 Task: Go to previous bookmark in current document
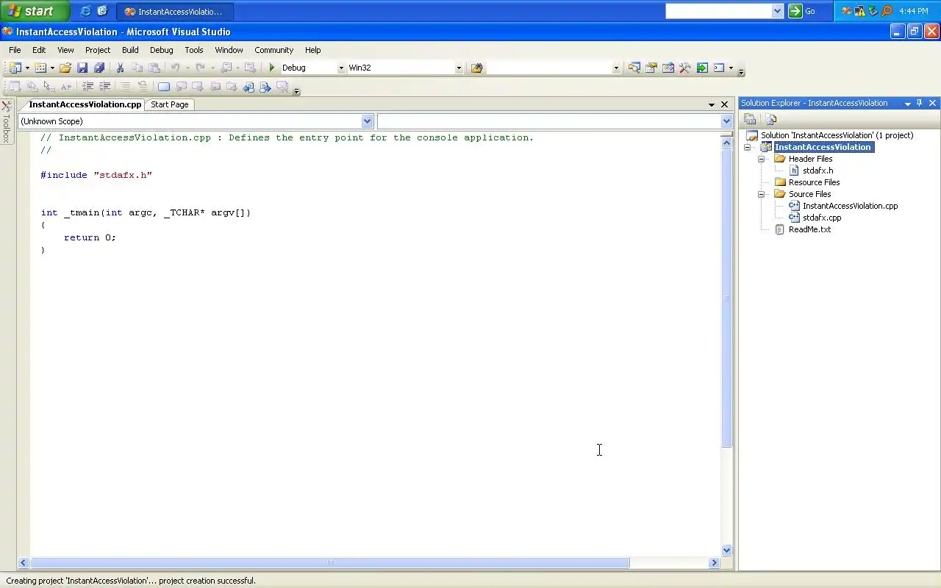click(x=248, y=87)
